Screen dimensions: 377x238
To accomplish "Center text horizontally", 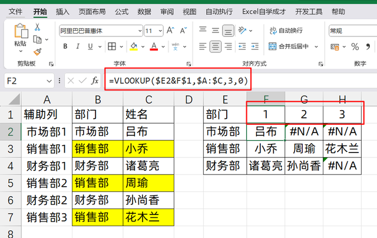I will [x=216, y=47].
